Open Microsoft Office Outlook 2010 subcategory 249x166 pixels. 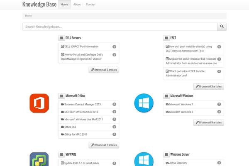pos(81,112)
